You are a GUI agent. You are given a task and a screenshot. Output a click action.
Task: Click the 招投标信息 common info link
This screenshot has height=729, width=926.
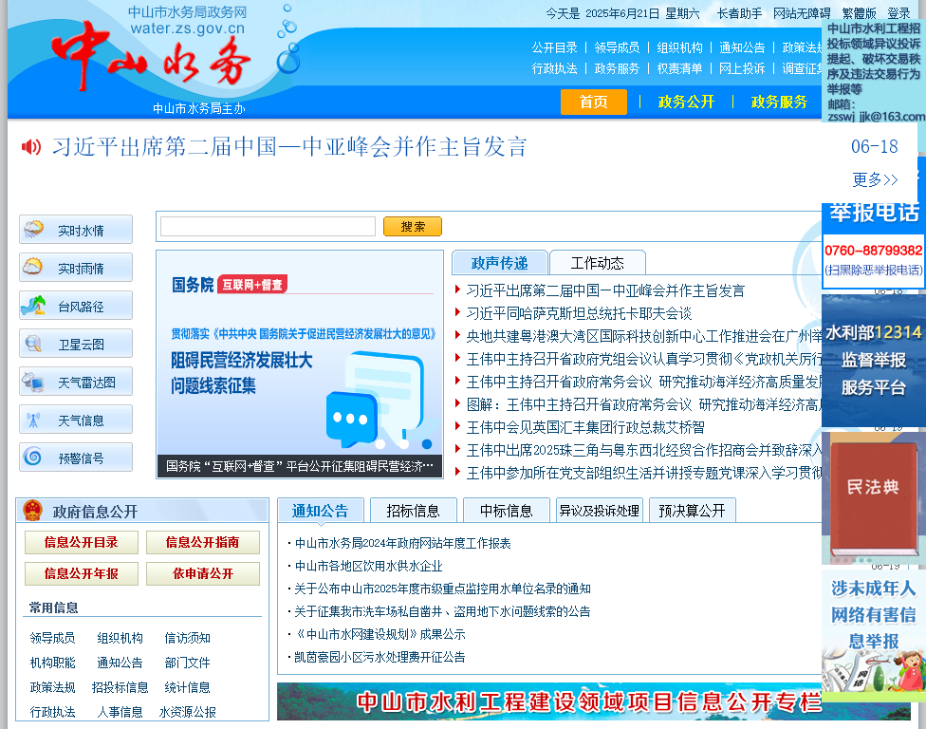coord(120,687)
